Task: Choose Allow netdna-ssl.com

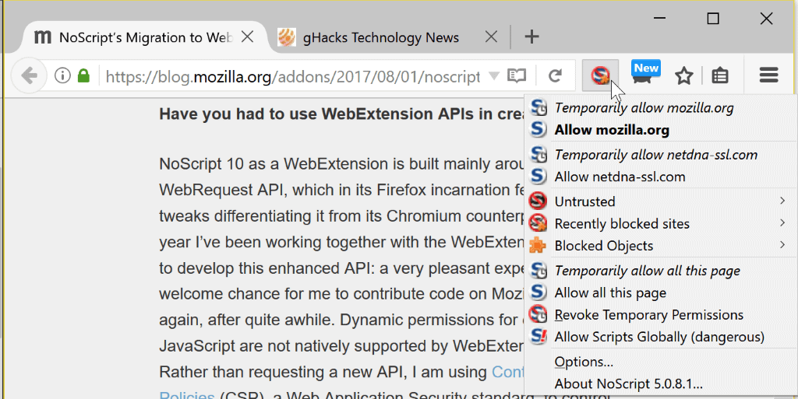Action: [660, 177]
